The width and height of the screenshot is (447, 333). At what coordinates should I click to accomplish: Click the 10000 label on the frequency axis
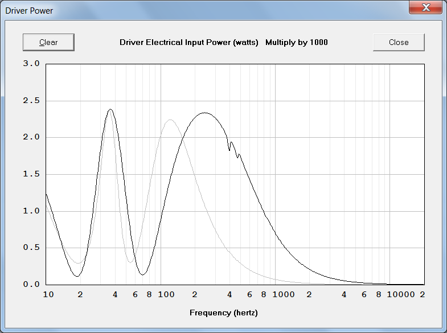click(x=401, y=294)
